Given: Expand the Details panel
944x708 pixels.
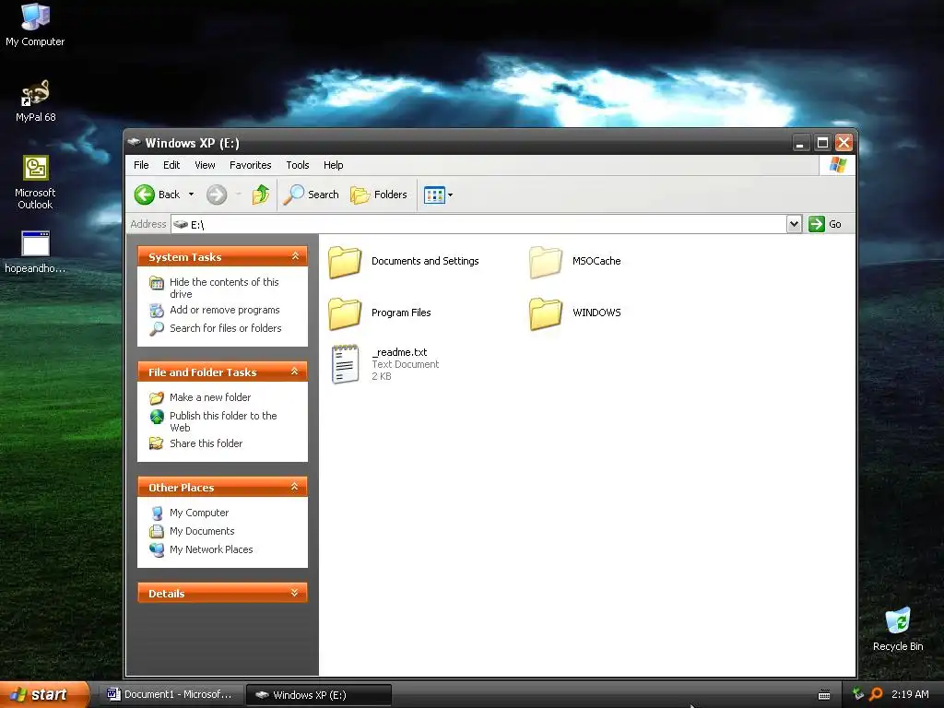Looking at the screenshot, I should [295, 593].
